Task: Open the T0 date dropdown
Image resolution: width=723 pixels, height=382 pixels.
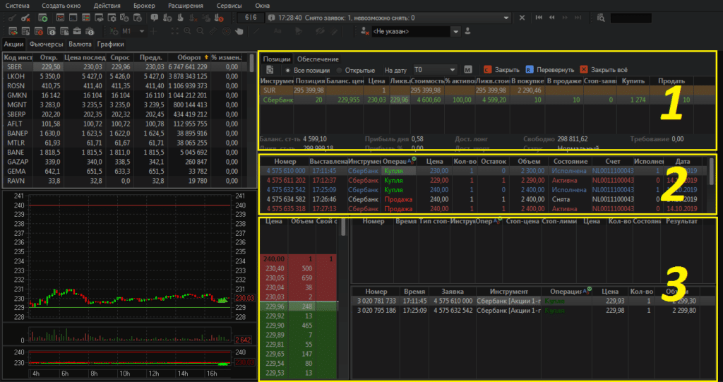Action: point(452,70)
